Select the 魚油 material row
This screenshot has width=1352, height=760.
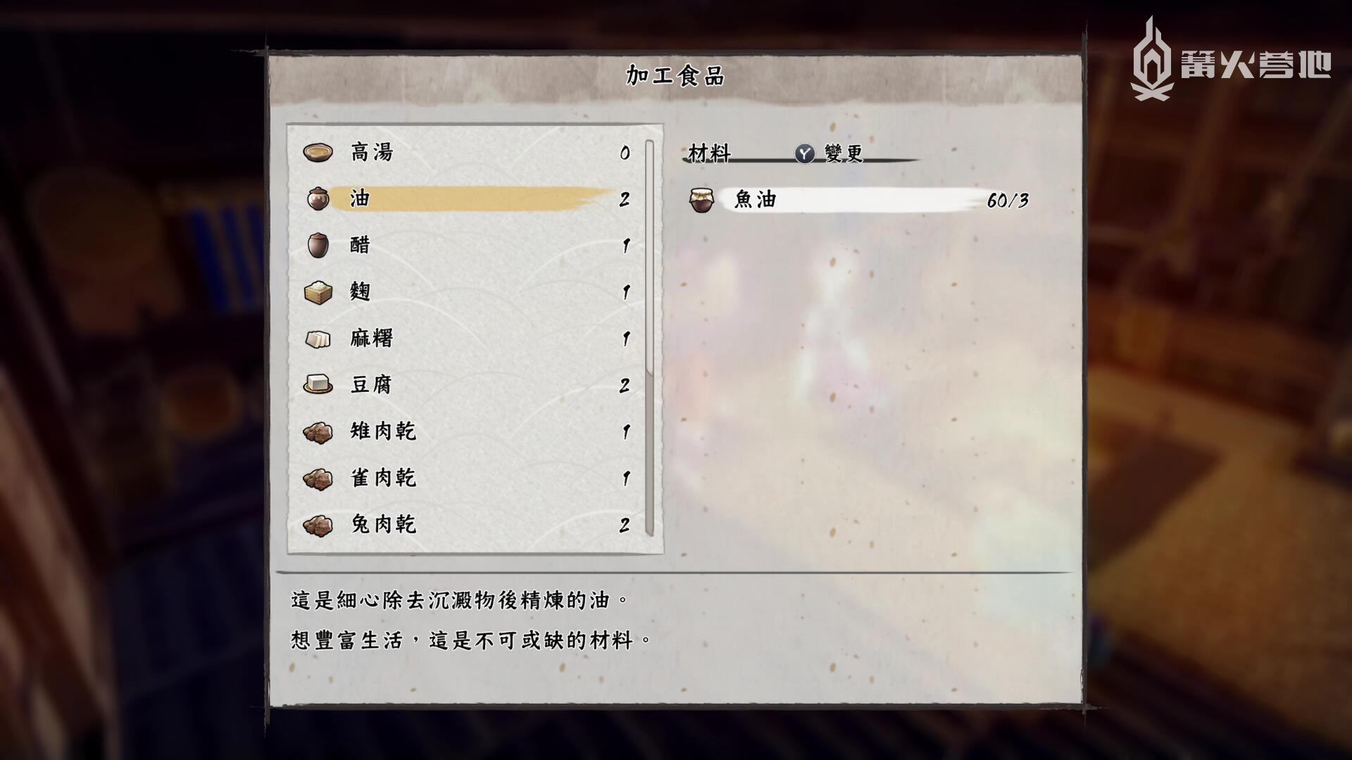[x=859, y=200]
